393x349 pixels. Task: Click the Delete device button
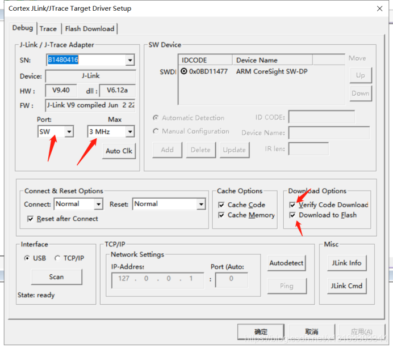(x=201, y=150)
